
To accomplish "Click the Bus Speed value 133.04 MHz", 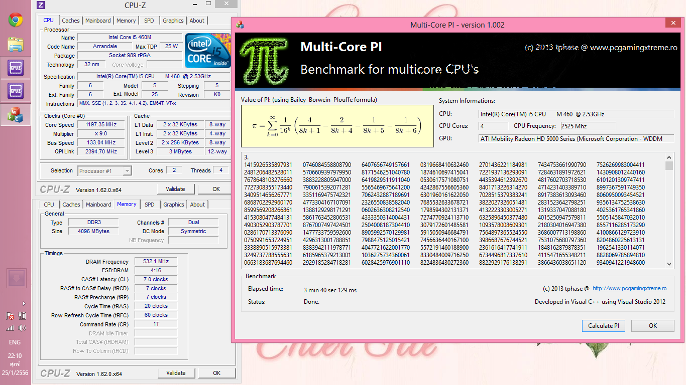I will [x=101, y=142].
